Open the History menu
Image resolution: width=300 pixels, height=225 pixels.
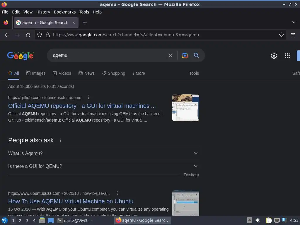coord(43,12)
